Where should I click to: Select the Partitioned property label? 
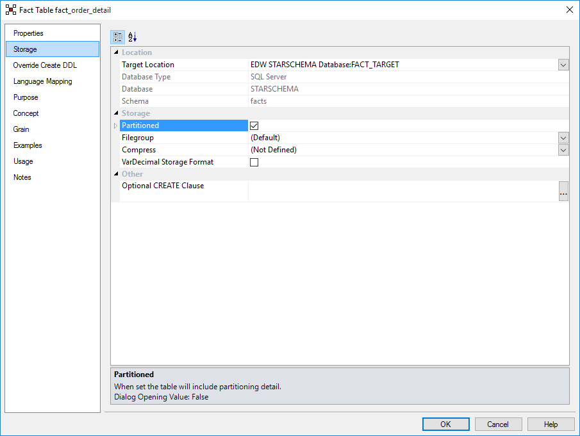(x=140, y=125)
